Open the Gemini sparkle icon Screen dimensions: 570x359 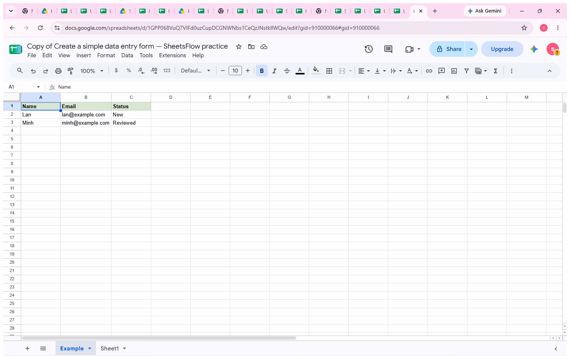click(x=534, y=49)
